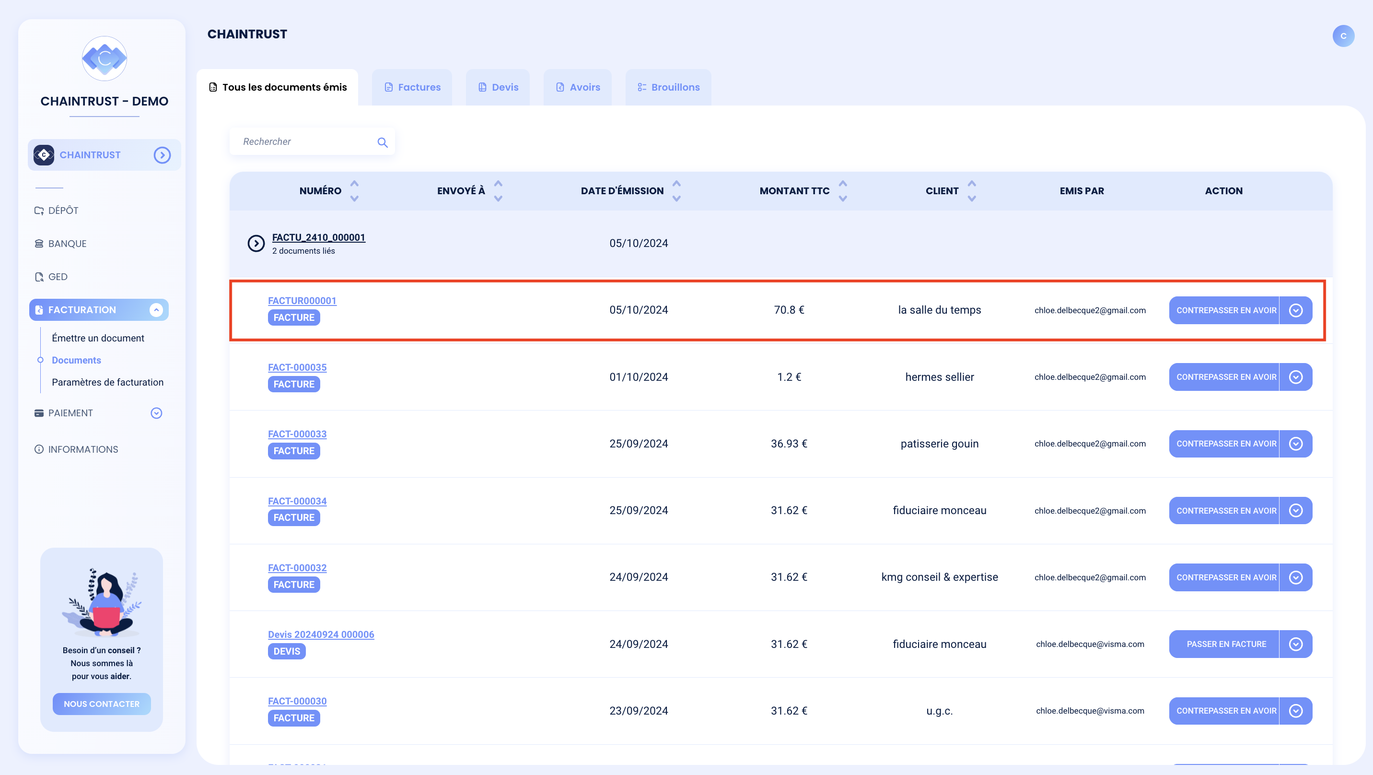Click Contrepasser en avoir for FACT-000034

point(1224,511)
